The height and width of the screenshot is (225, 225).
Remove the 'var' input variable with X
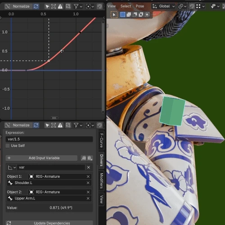(89, 167)
